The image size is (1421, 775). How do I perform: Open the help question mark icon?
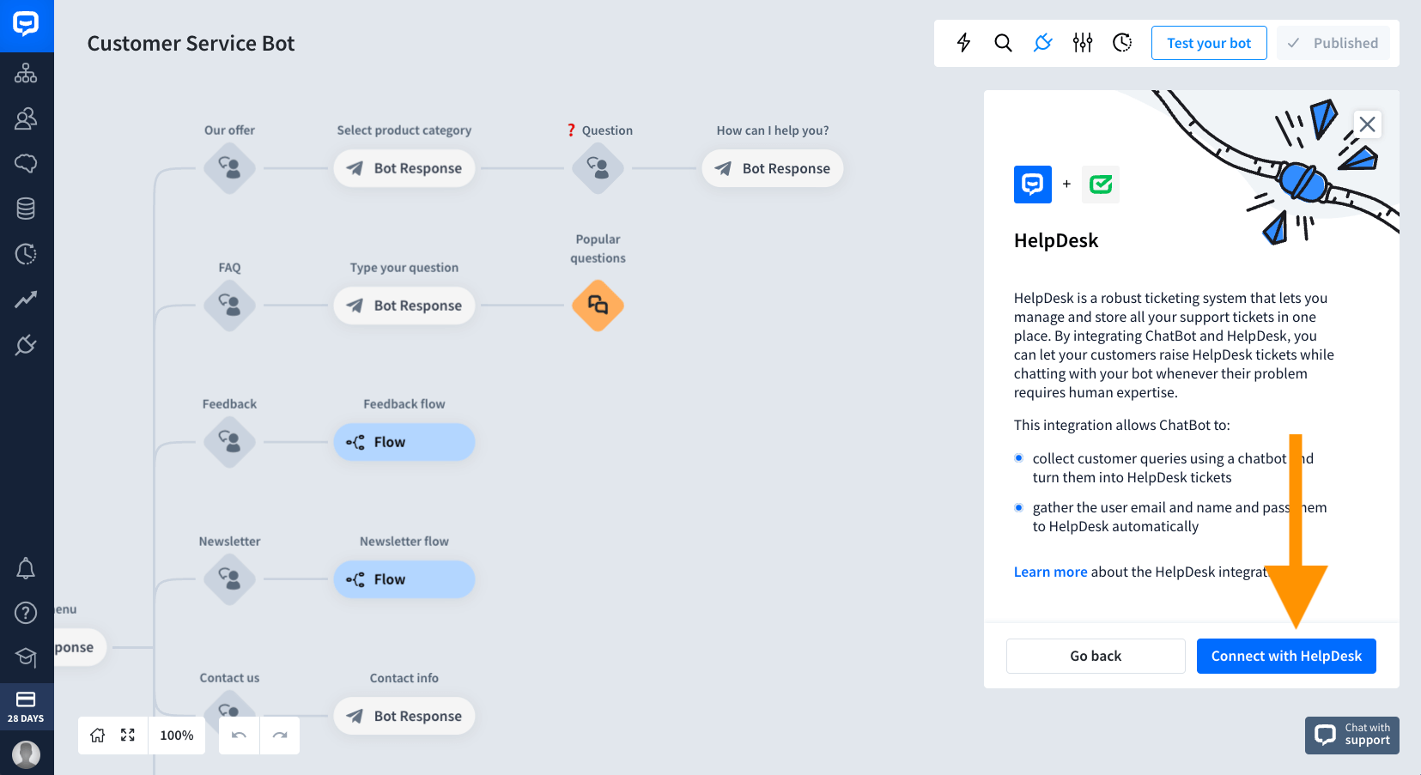(26, 613)
